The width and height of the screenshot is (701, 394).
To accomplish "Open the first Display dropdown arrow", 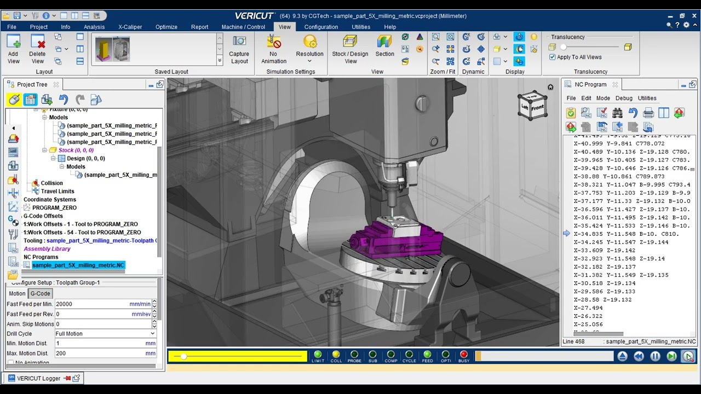I will point(505,37).
